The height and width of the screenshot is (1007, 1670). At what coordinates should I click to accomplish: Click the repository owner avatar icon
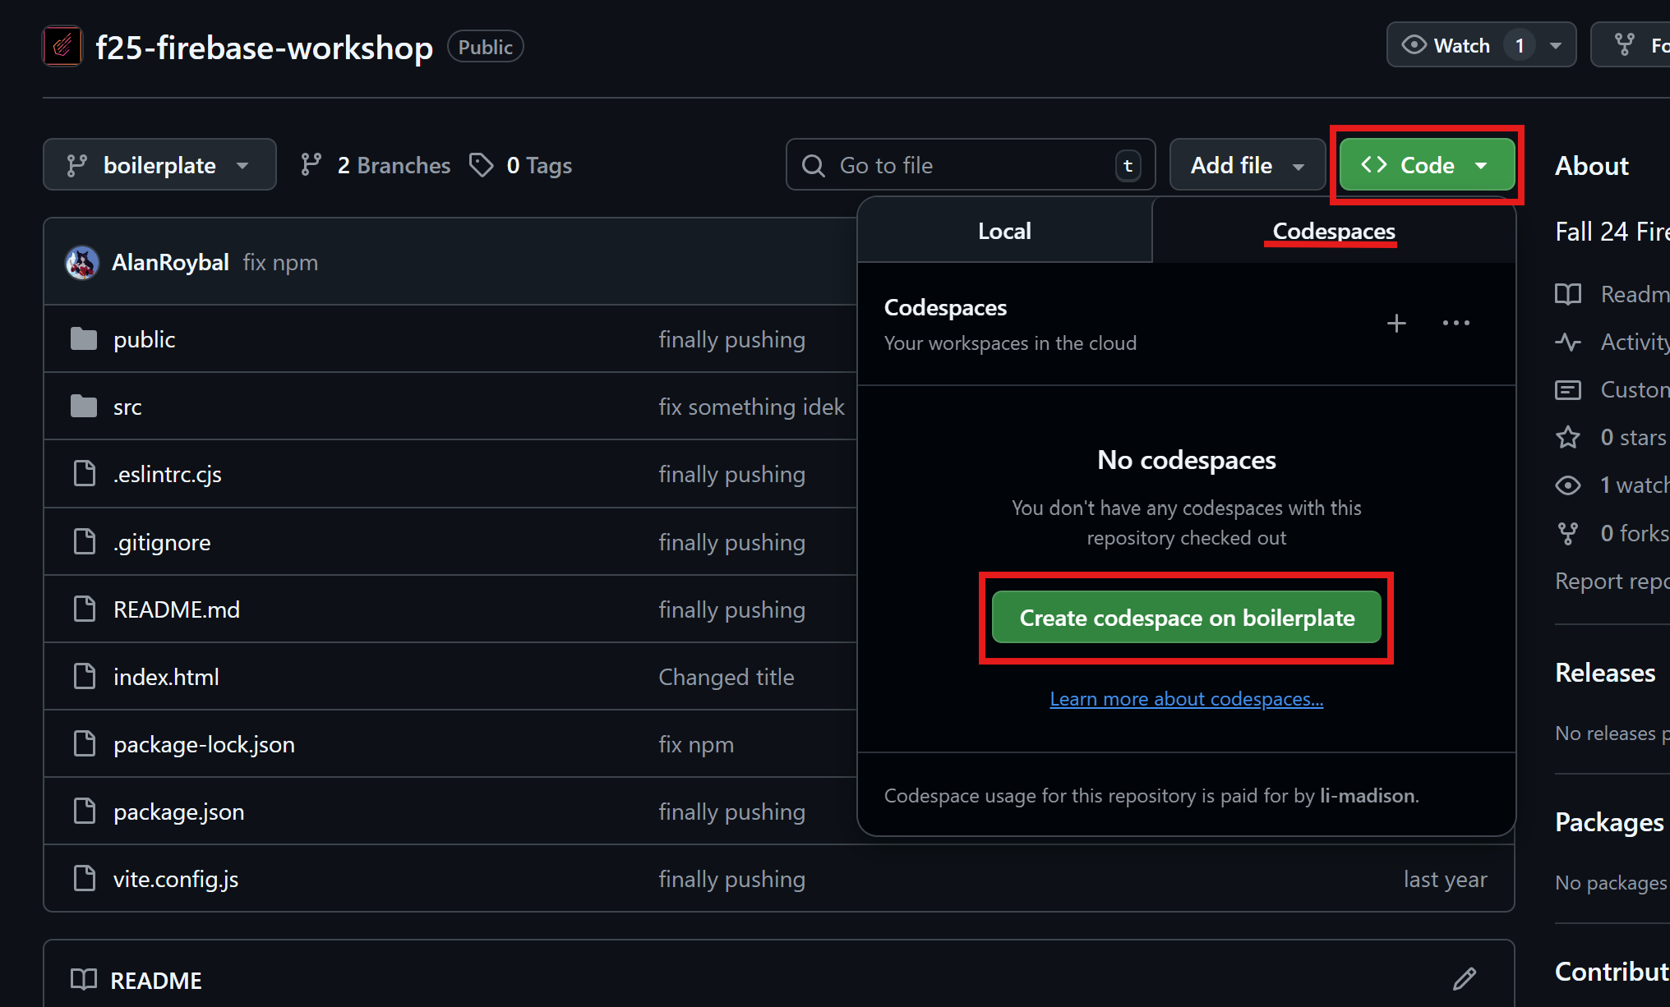point(62,47)
